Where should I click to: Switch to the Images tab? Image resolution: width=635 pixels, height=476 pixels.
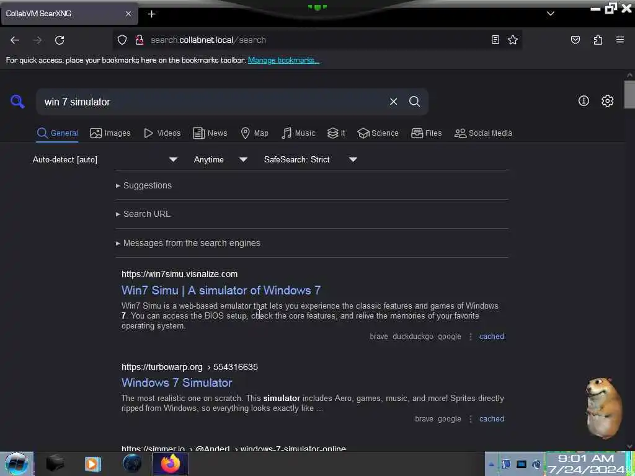click(110, 133)
